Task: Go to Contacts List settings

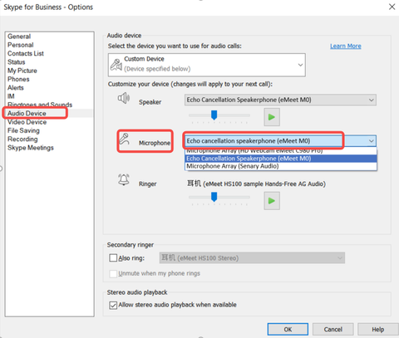Action: click(26, 53)
